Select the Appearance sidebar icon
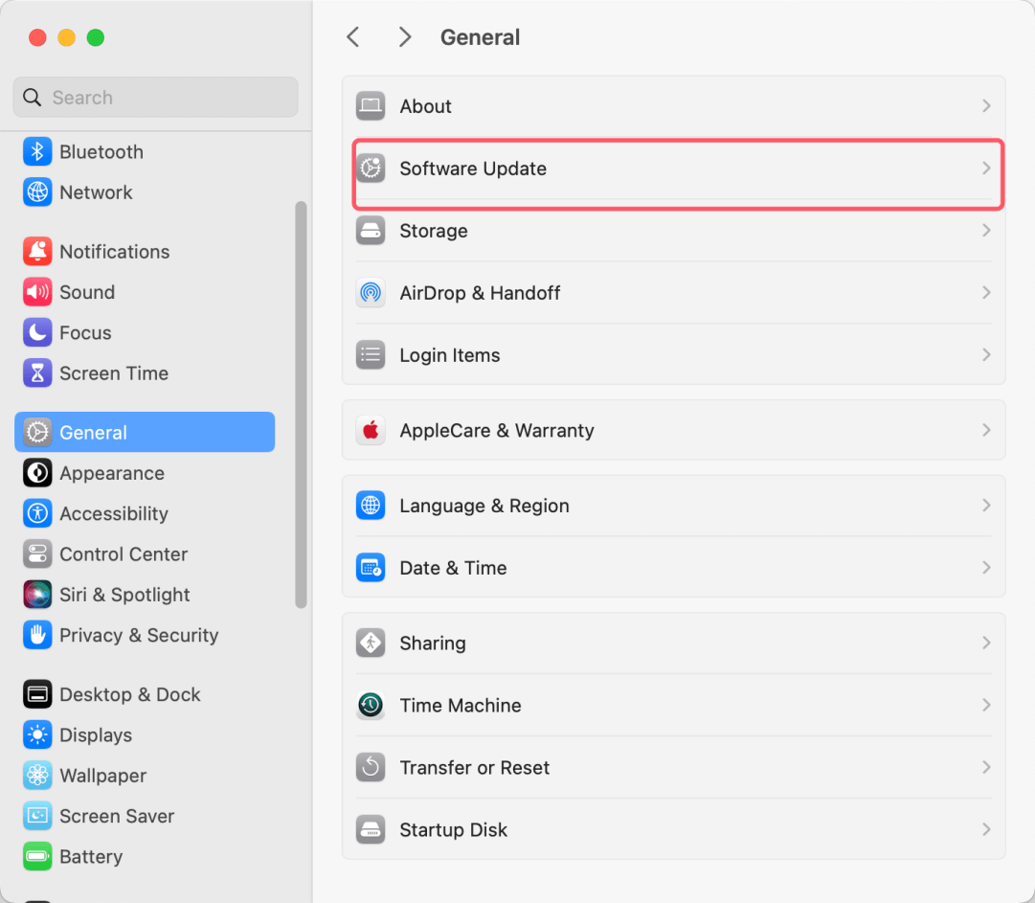The width and height of the screenshot is (1035, 903). (x=36, y=472)
